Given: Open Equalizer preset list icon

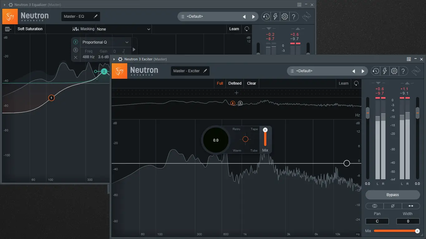Looking at the screenshot, I should pos(182,16).
